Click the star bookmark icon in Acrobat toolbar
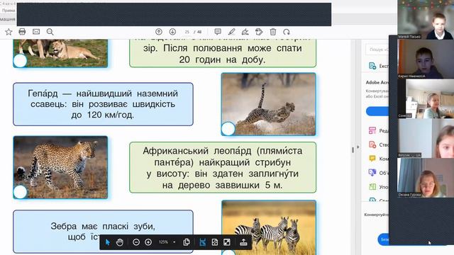The image size is (454, 255). point(9,32)
